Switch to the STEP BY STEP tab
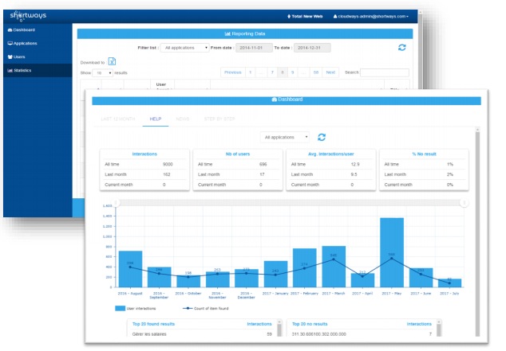 pos(219,119)
